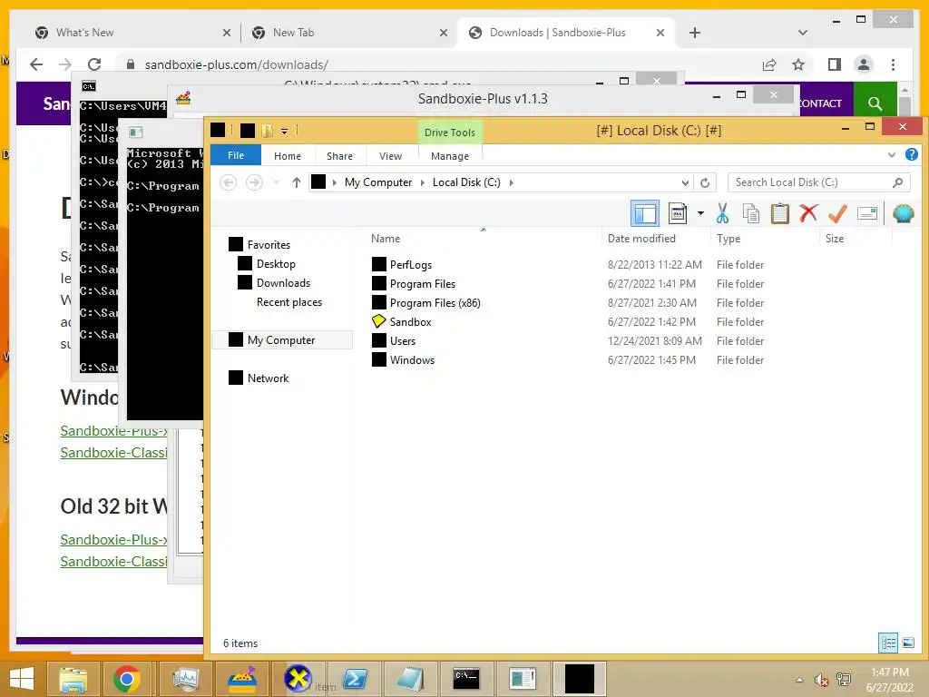Screen dimensions: 929x697
Task: Switch to details view icon in status bar
Action: click(x=887, y=643)
